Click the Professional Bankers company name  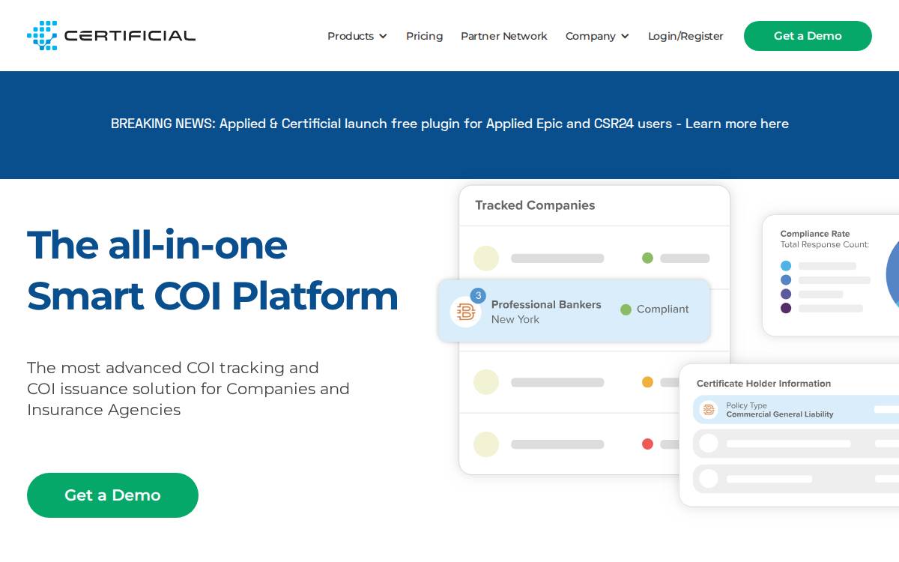pos(546,304)
